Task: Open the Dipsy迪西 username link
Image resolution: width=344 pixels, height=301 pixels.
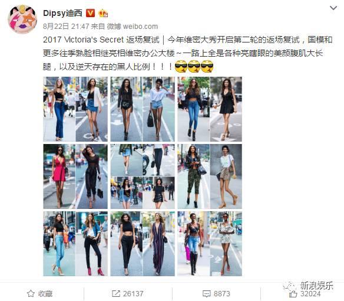Action: pyautogui.click(x=62, y=13)
